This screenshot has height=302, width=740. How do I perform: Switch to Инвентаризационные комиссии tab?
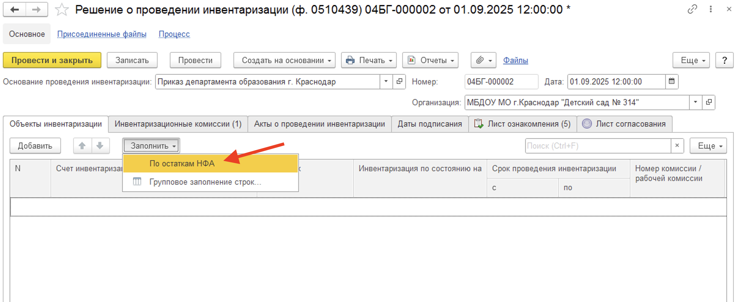(178, 124)
